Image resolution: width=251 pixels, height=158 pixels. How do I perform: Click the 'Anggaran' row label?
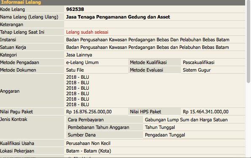tap(10, 91)
